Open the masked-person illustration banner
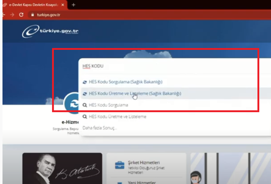This screenshot has height=184, width=271. (231, 168)
